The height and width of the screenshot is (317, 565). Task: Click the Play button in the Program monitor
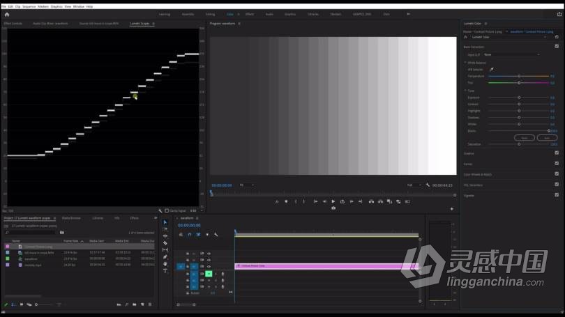333,201
